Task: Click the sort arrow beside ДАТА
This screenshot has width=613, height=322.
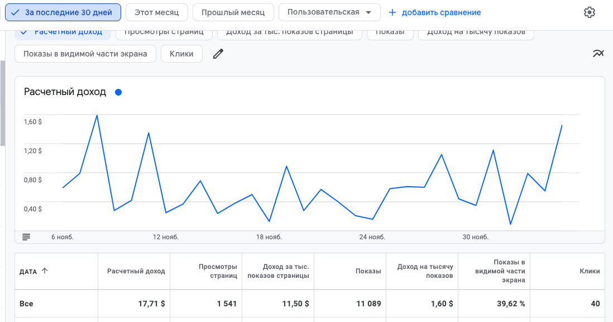Action: [45, 271]
